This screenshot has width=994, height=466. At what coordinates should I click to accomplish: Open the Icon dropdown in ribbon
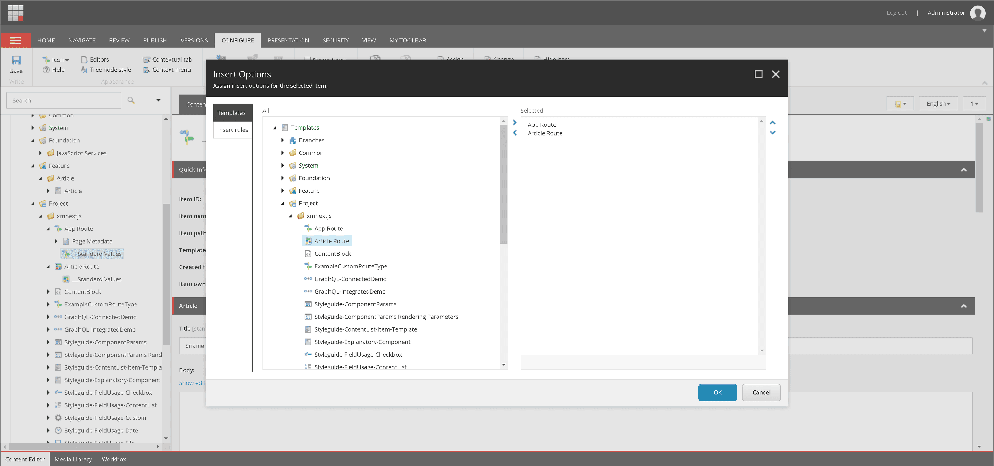pos(56,59)
